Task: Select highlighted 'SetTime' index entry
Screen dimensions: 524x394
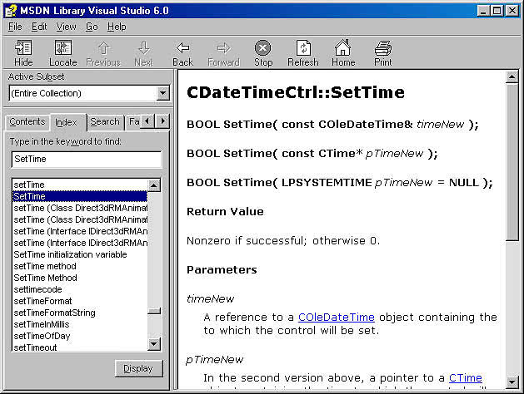Action: click(x=80, y=196)
